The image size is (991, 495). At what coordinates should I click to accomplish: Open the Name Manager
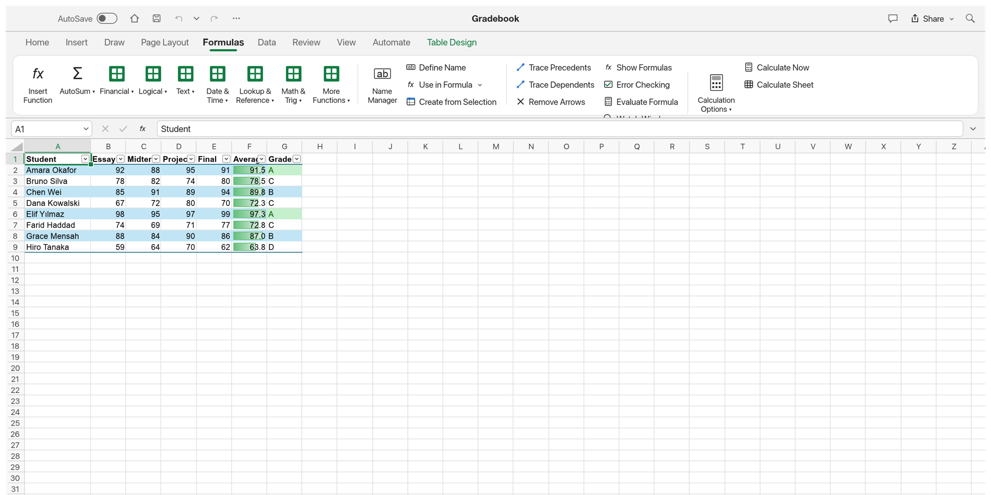point(382,85)
